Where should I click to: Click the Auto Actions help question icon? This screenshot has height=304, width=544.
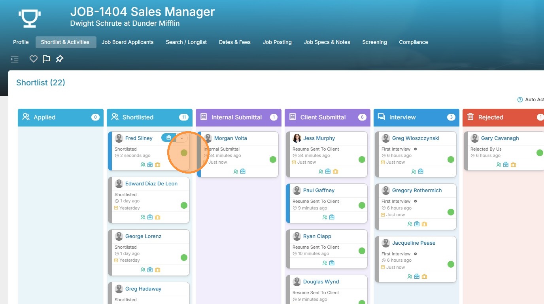pos(520,100)
